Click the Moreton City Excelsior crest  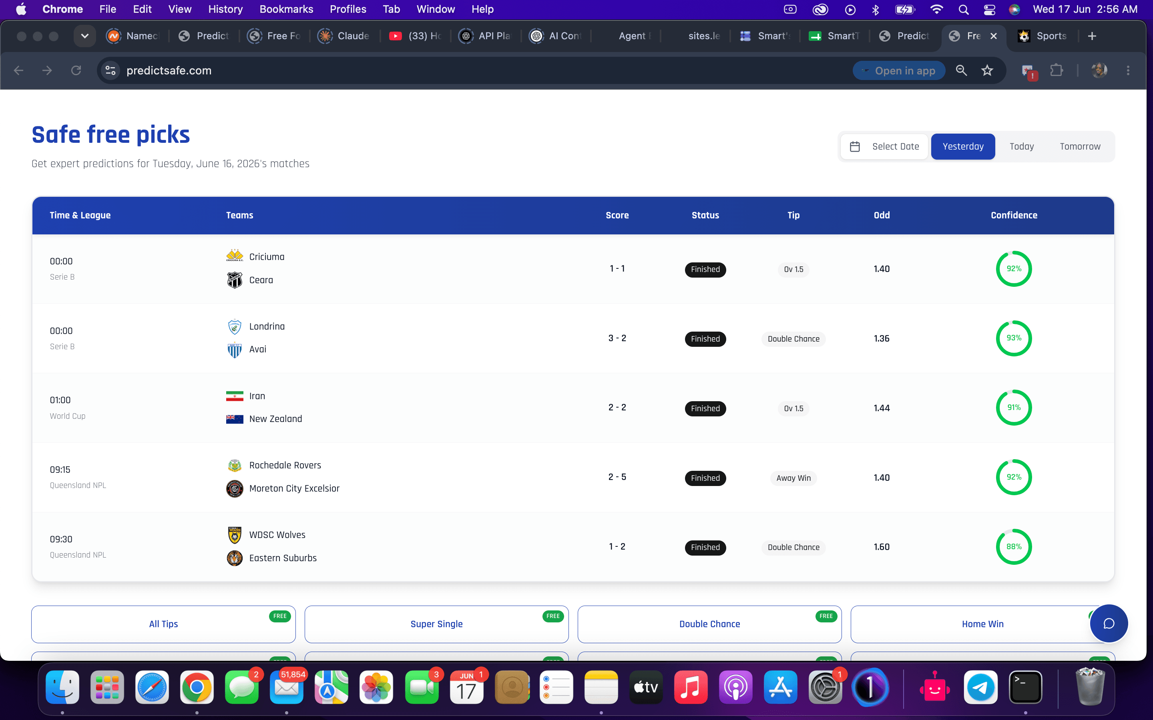point(235,488)
